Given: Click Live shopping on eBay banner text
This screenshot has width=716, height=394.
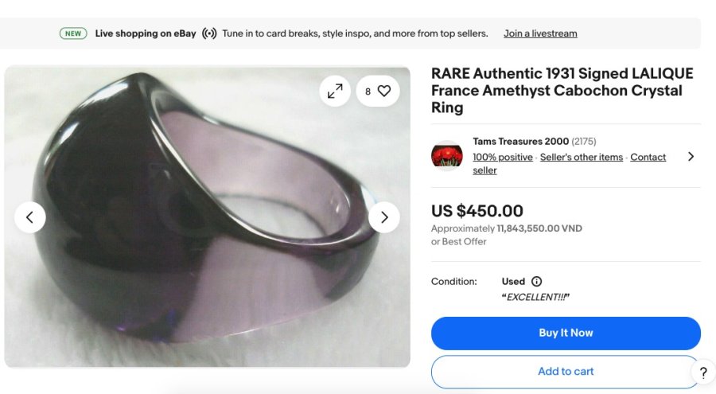Looking at the screenshot, I should 146,33.
